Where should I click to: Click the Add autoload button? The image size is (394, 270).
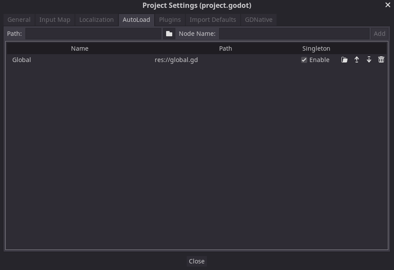click(x=380, y=34)
